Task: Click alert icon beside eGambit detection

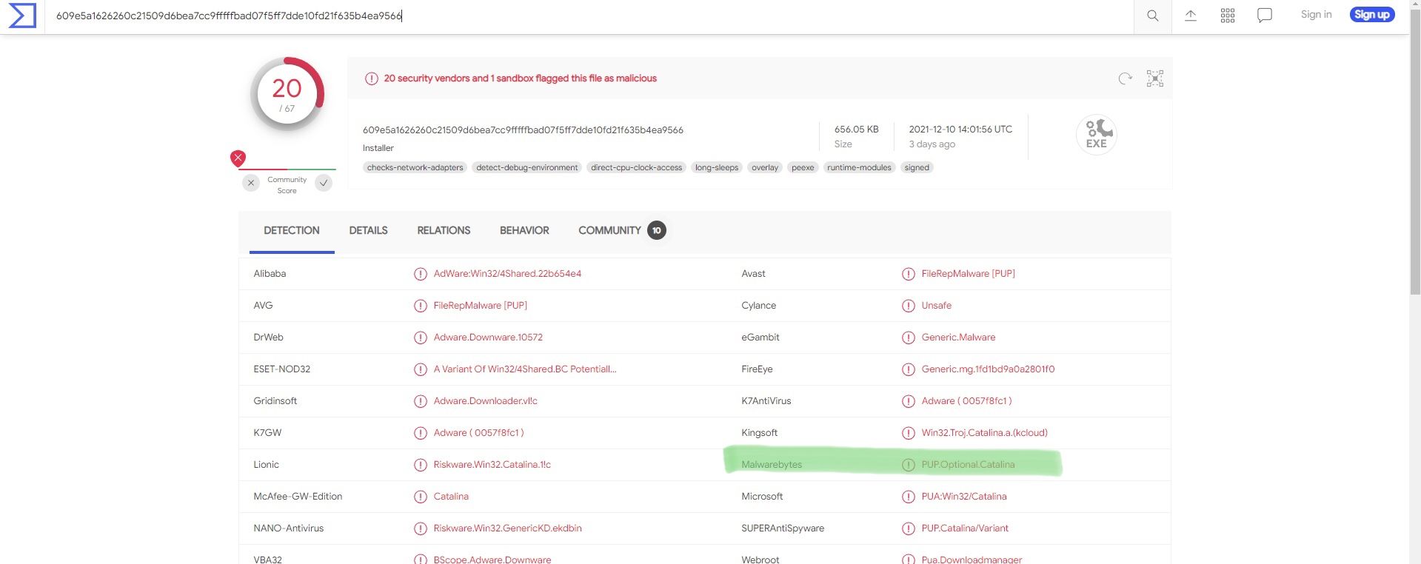Action: pyautogui.click(x=909, y=338)
